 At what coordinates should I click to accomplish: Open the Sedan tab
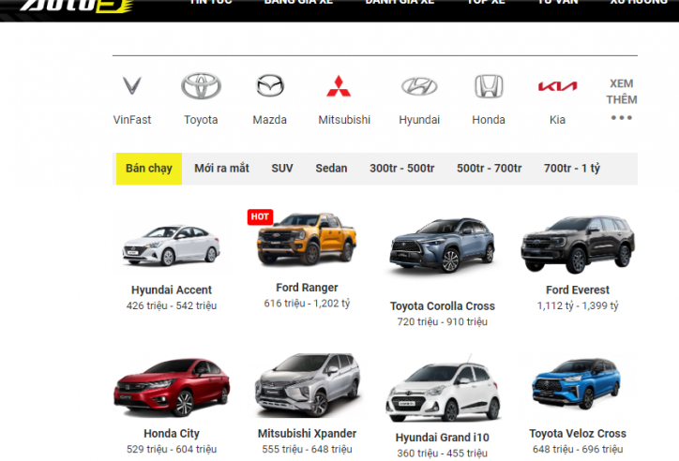pyautogui.click(x=331, y=169)
